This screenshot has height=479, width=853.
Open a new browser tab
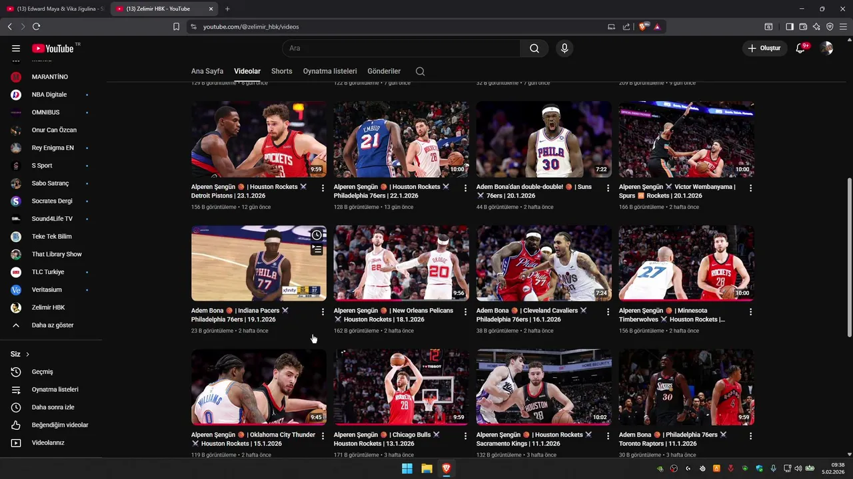pyautogui.click(x=227, y=9)
